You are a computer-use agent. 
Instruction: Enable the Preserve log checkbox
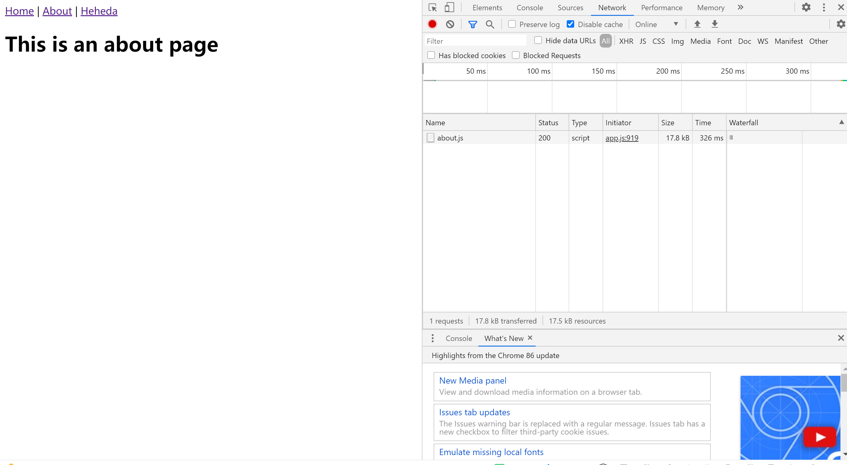[x=512, y=24]
